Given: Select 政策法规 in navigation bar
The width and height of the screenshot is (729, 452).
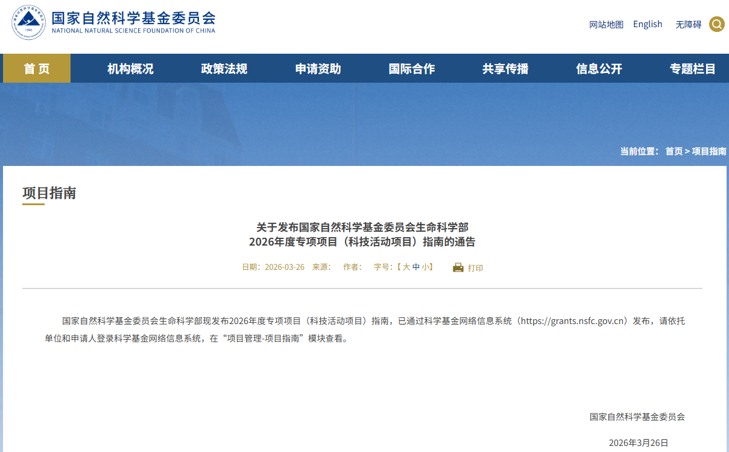Looking at the screenshot, I should [224, 69].
